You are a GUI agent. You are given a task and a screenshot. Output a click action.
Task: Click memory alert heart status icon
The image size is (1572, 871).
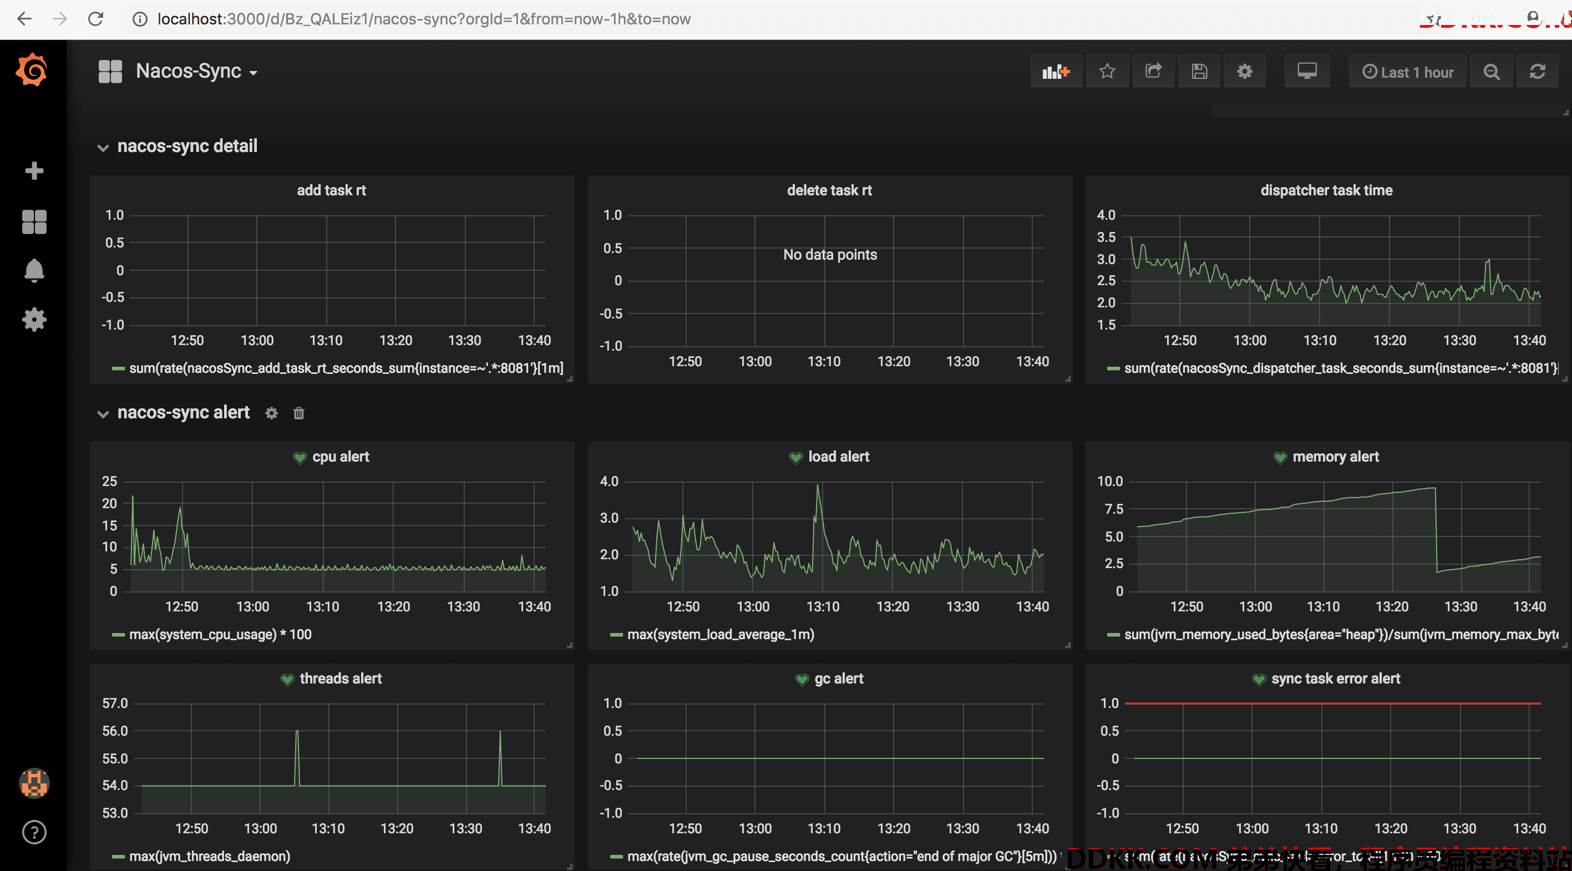1280,458
